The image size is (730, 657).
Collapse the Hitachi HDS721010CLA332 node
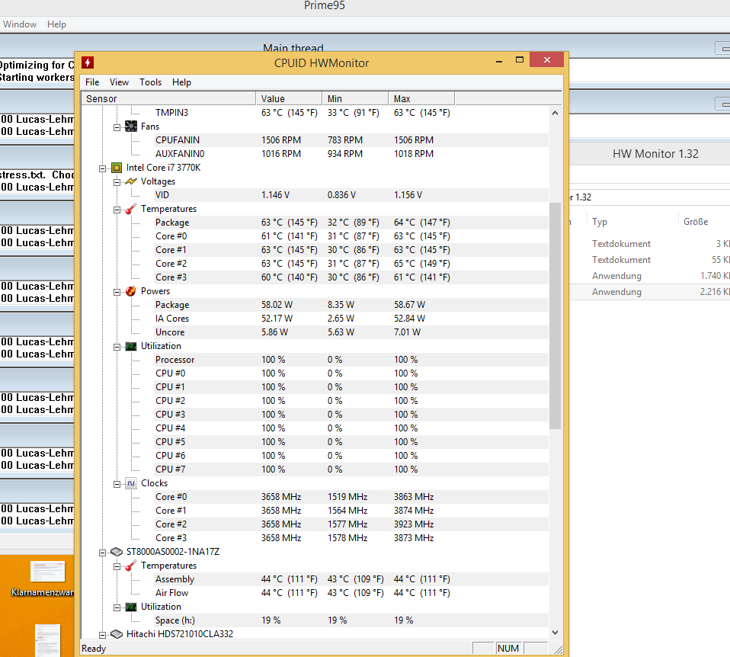coord(102,635)
